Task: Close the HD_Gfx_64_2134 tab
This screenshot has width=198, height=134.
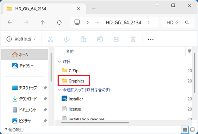Action: tap(78, 9)
